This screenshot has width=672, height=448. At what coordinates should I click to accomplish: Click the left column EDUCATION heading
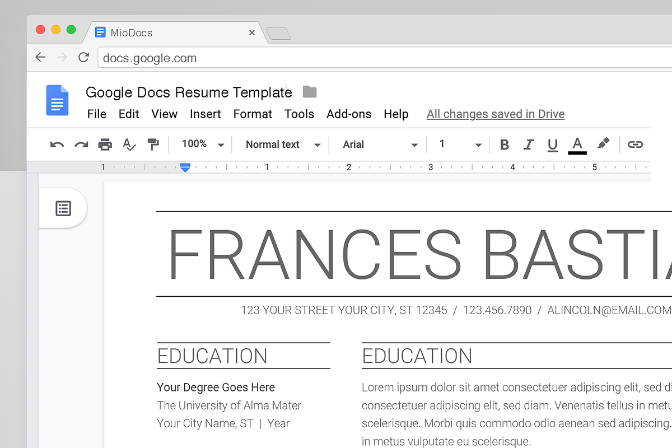click(212, 356)
